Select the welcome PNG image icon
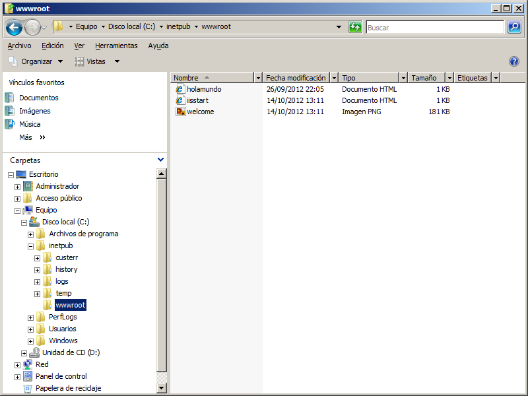 click(180, 111)
